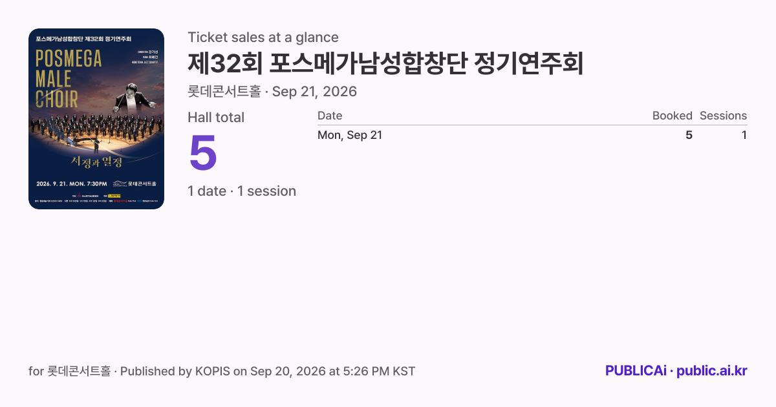Viewport: 776px width, 407px height.
Task: Click the sessions count 1 in the Sep 21 row
Action: [x=744, y=135]
